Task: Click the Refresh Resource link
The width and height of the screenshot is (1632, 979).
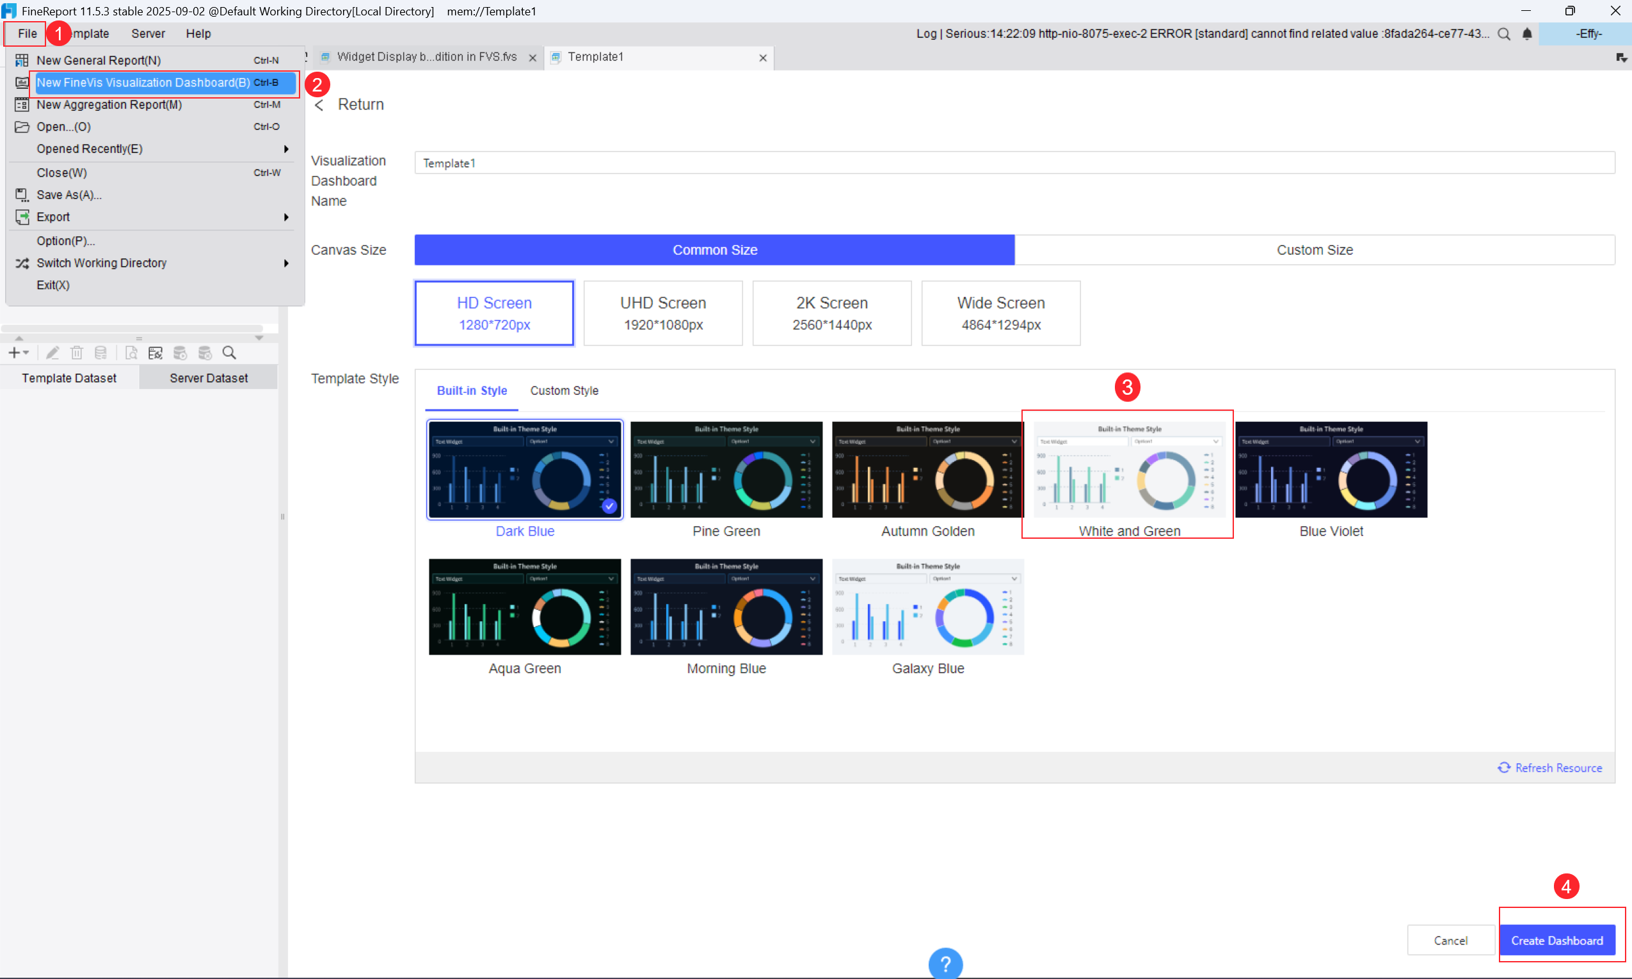Action: click(x=1549, y=768)
